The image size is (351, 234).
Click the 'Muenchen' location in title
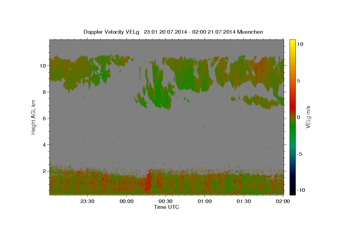[250, 32]
